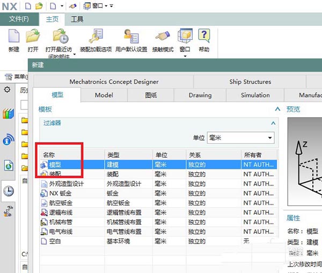Image resolution: width=322 pixels, height=273 pixels.
Task: Select the Ship Structures tab
Action: 250,82
